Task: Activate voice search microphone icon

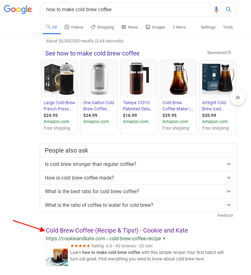Action: (216, 10)
